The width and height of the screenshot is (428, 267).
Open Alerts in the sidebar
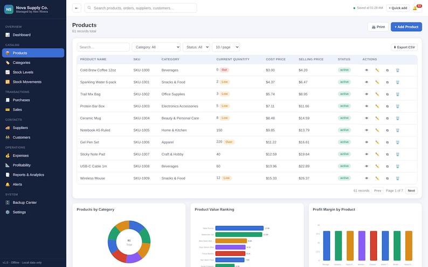click(33, 185)
